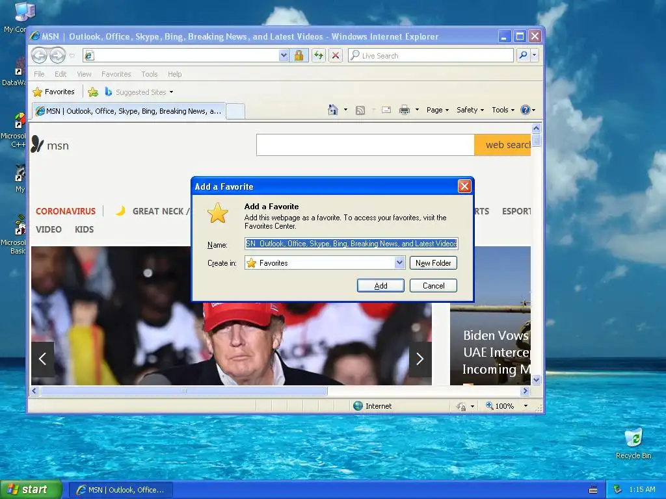Click the Help question mark icon
The height and width of the screenshot is (499, 666).
pyautogui.click(x=526, y=110)
